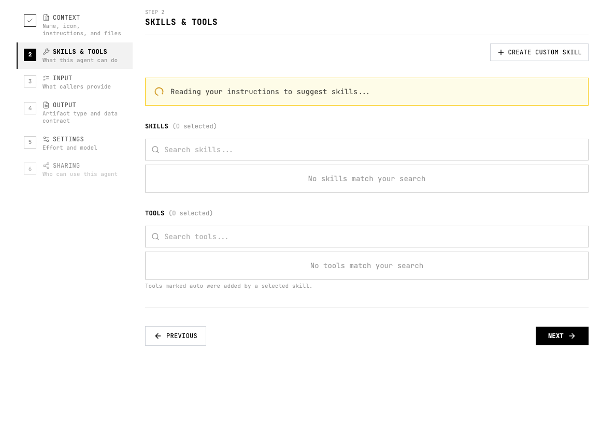Click the magnifier icon in skills search

(155, 150)
